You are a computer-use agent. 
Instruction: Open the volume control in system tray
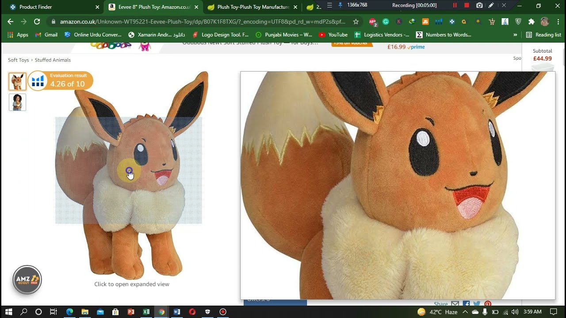[x=515, y=312]
